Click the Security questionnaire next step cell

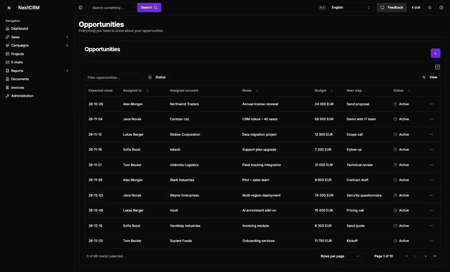click(364, 195)
